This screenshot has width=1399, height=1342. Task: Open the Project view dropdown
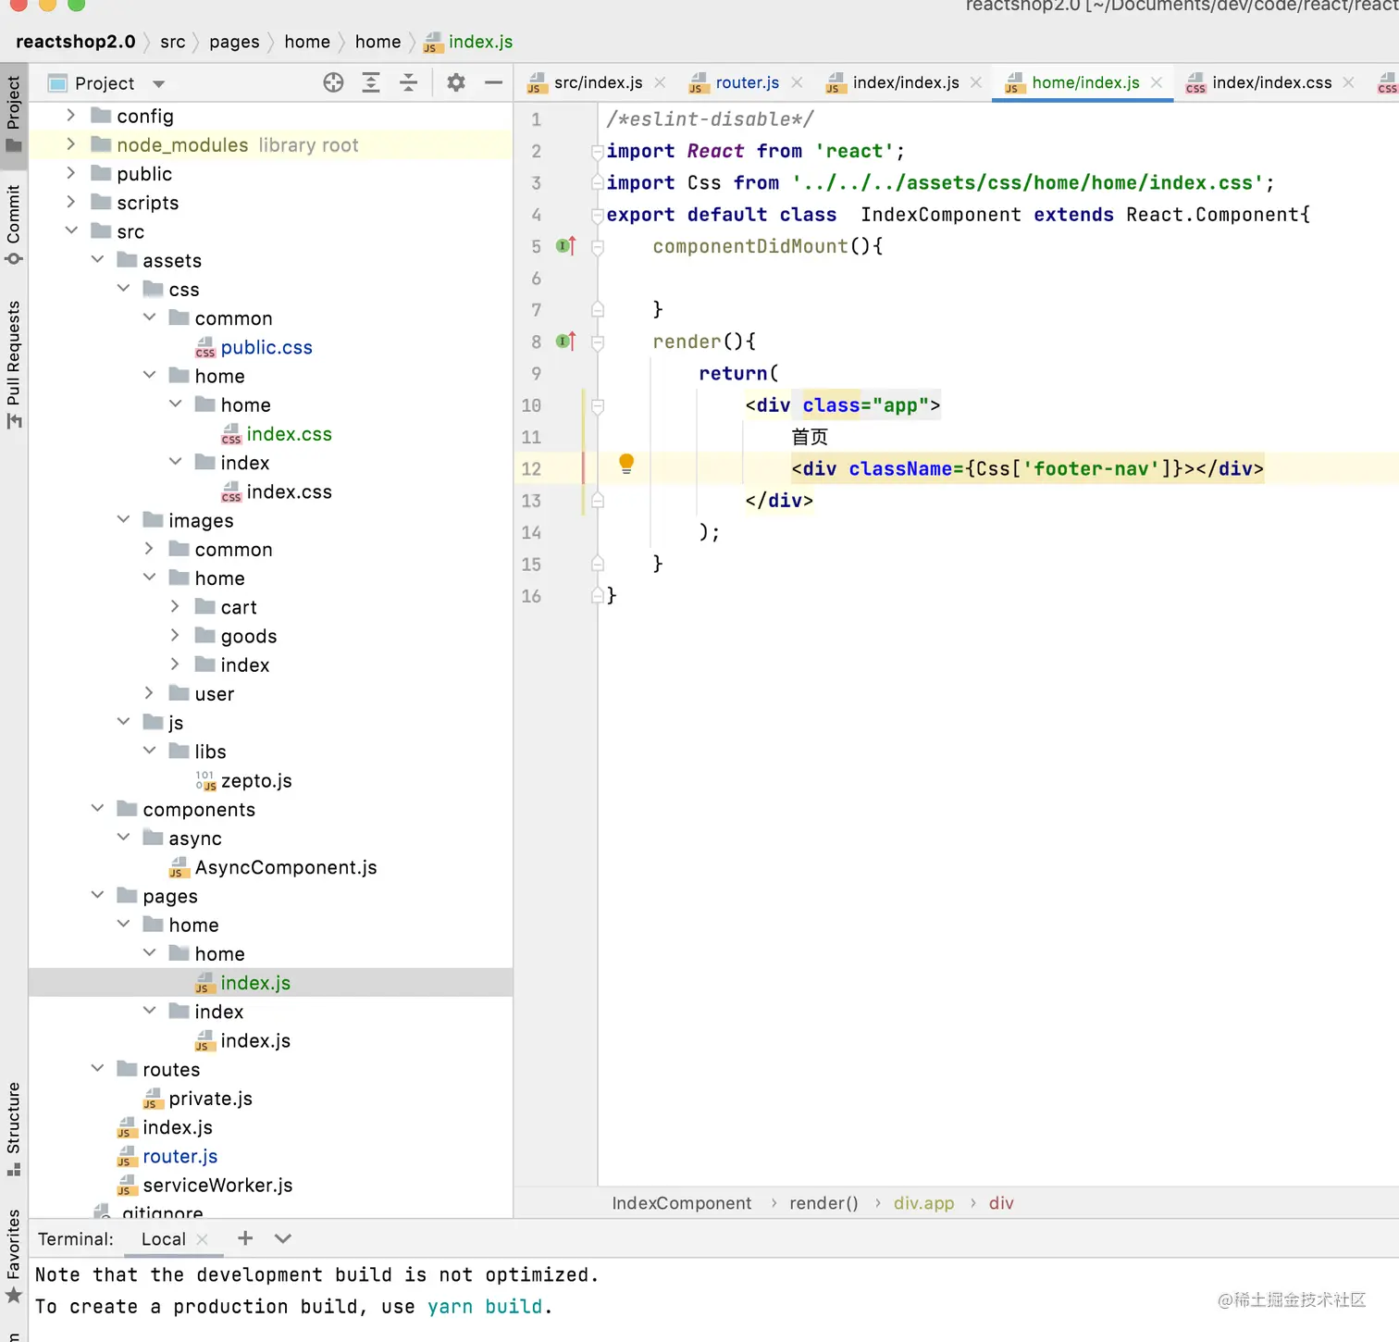159,84
